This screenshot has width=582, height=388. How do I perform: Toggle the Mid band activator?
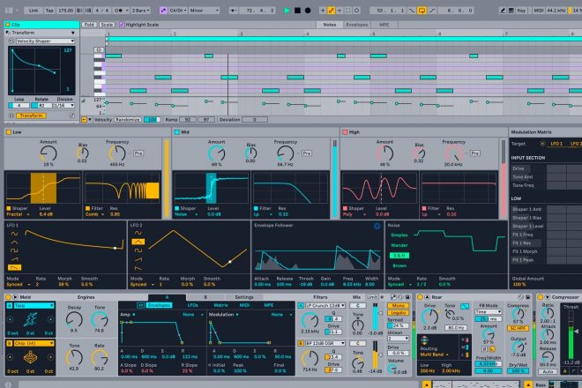click(x=176, y=131)
